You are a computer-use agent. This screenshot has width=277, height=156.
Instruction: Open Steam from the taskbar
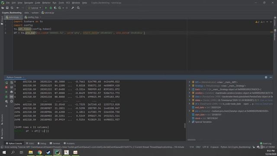[48, 152]
